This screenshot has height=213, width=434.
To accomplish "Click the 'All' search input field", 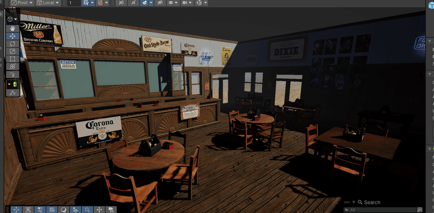I will coord(380,210).
